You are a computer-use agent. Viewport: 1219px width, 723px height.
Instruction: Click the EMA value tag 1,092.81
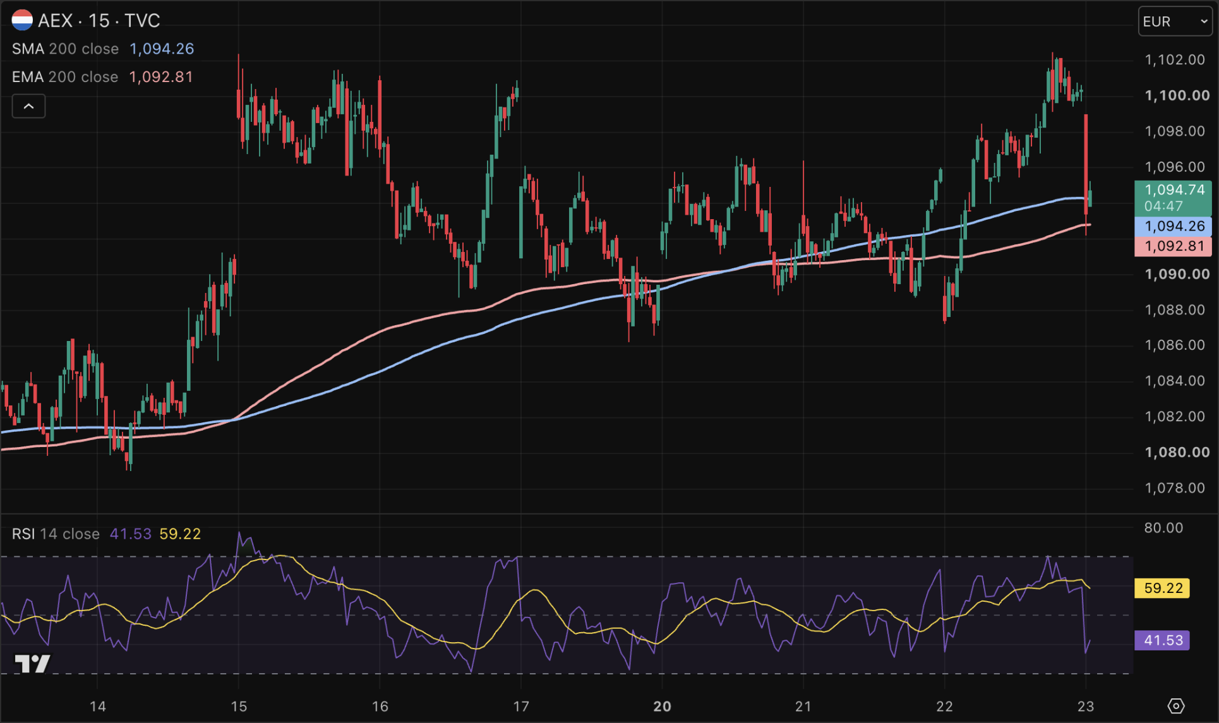coord(1173,246)
